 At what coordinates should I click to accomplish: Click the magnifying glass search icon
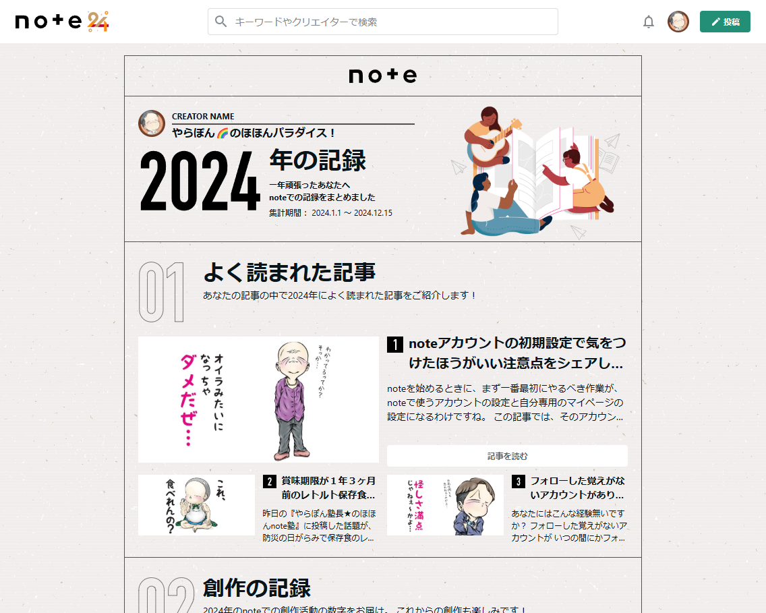tap(220, 22)
